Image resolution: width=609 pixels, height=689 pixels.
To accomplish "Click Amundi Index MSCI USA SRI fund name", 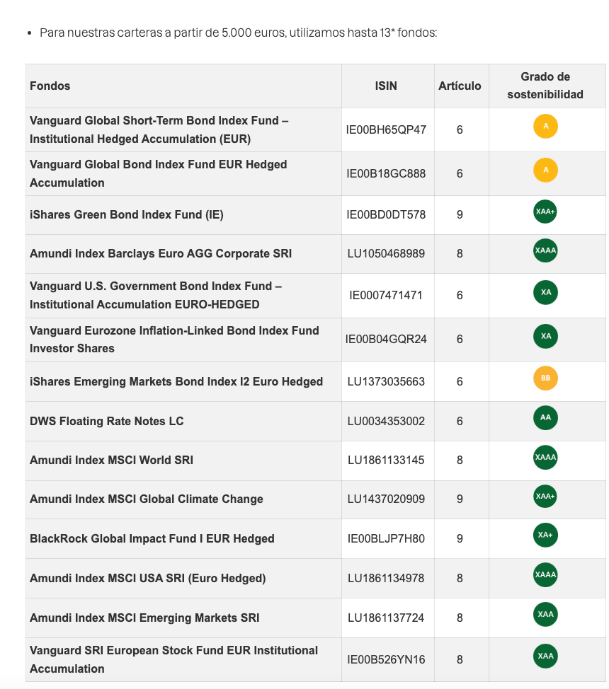I will (x=148, y=578).
